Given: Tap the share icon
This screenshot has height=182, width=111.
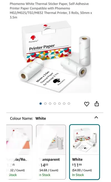Looking at the screenshot, I should [97, 104].
